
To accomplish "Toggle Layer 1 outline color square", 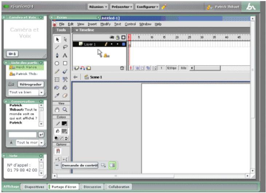I will point(123,44).
